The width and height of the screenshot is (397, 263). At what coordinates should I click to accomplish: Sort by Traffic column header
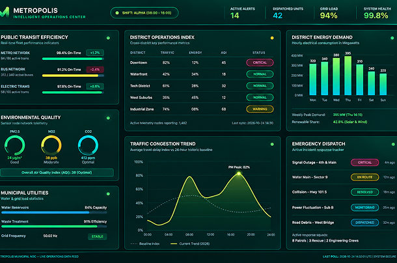(x=167, y=53)
